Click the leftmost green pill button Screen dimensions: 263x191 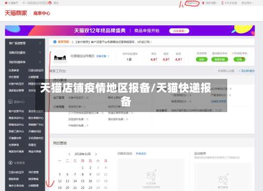click(x=201, y=59)
